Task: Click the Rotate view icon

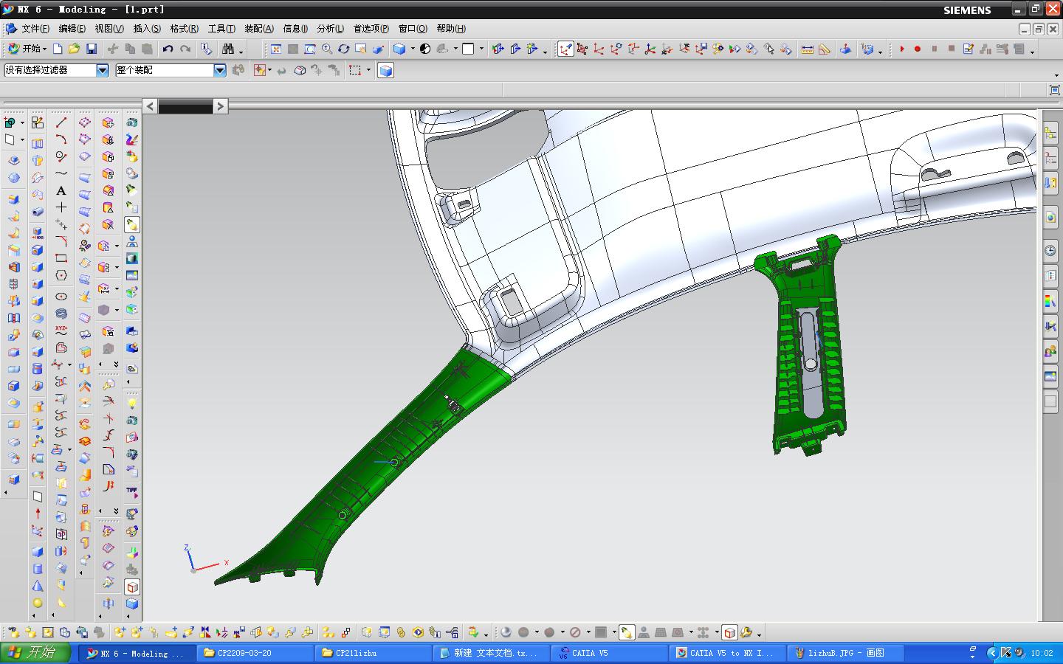Action: click(344, 49)
